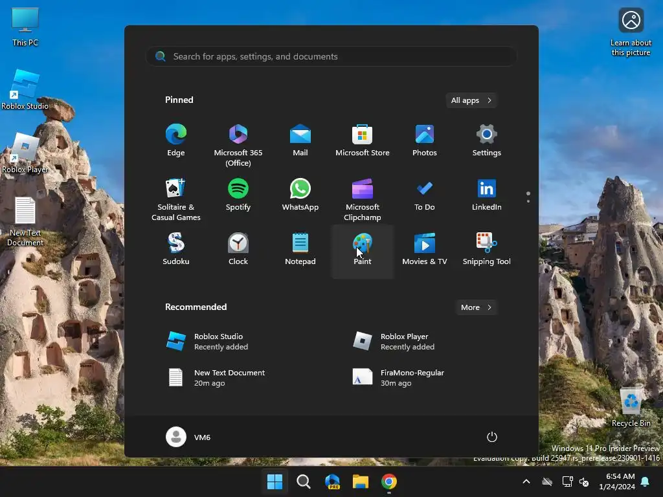Open File Explorer from taskbar
663x497 pixels.
click(361, 481)
